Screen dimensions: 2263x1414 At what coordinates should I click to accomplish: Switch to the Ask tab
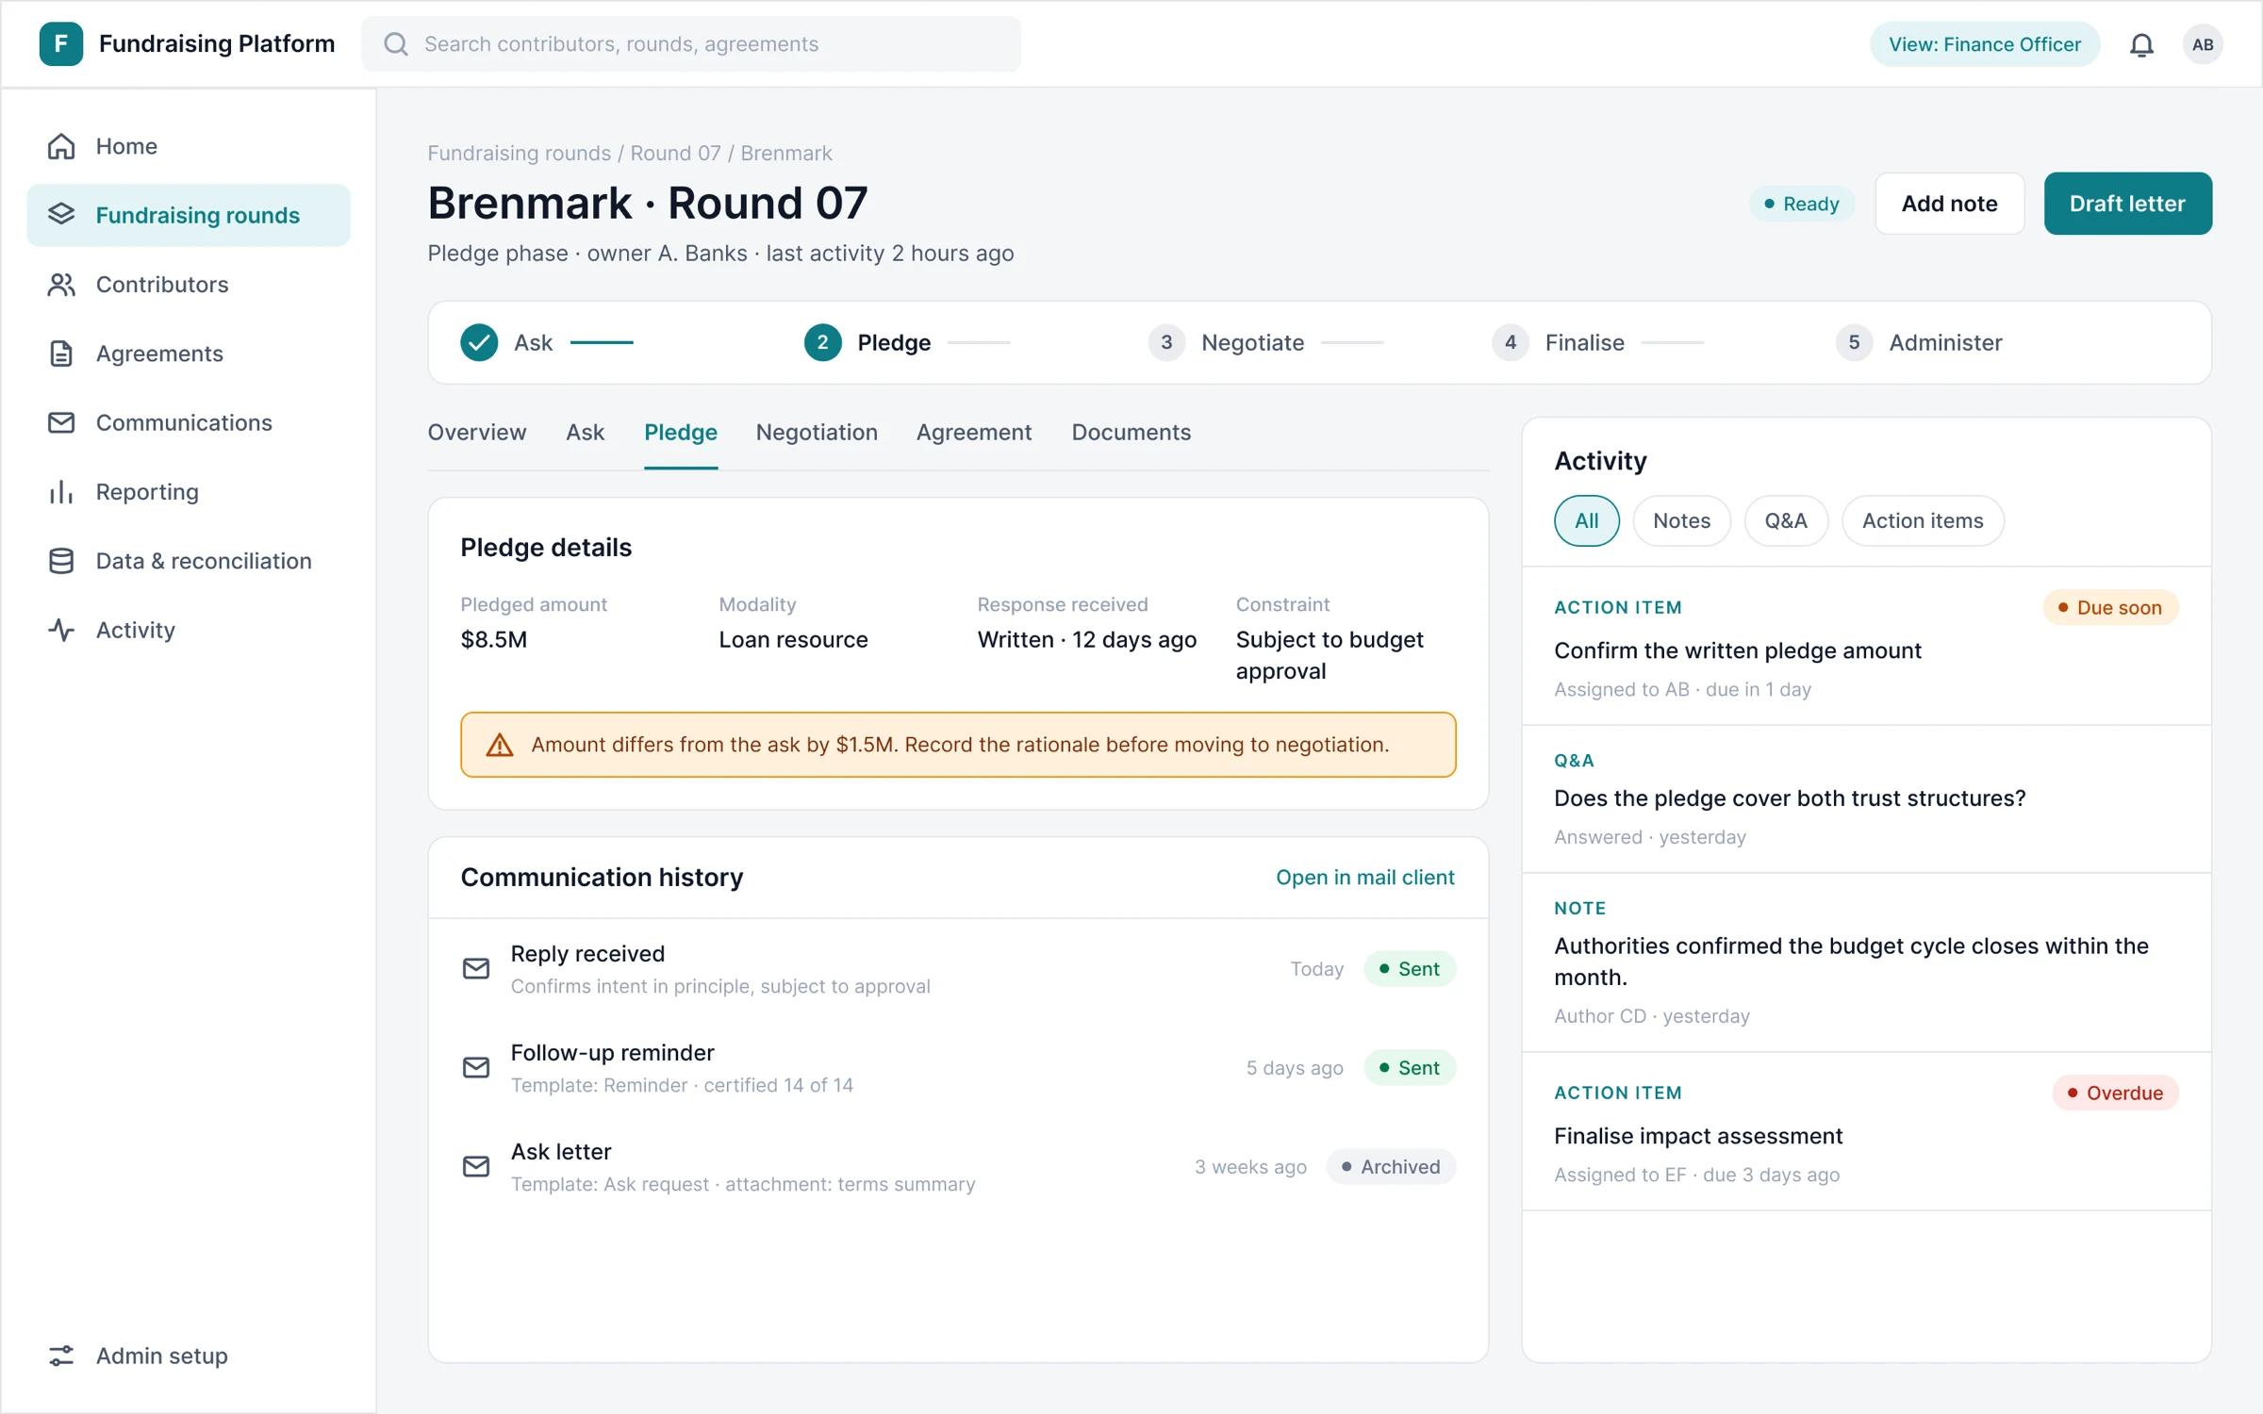[585, 433]
